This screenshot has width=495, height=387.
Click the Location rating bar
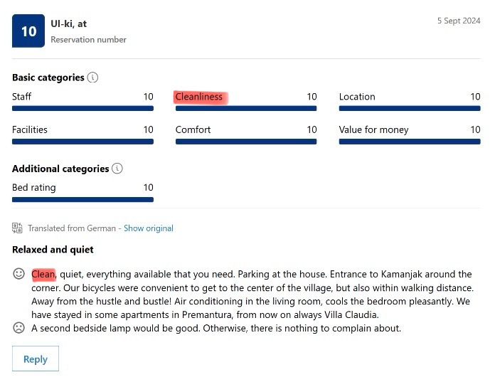pos(410,109)
